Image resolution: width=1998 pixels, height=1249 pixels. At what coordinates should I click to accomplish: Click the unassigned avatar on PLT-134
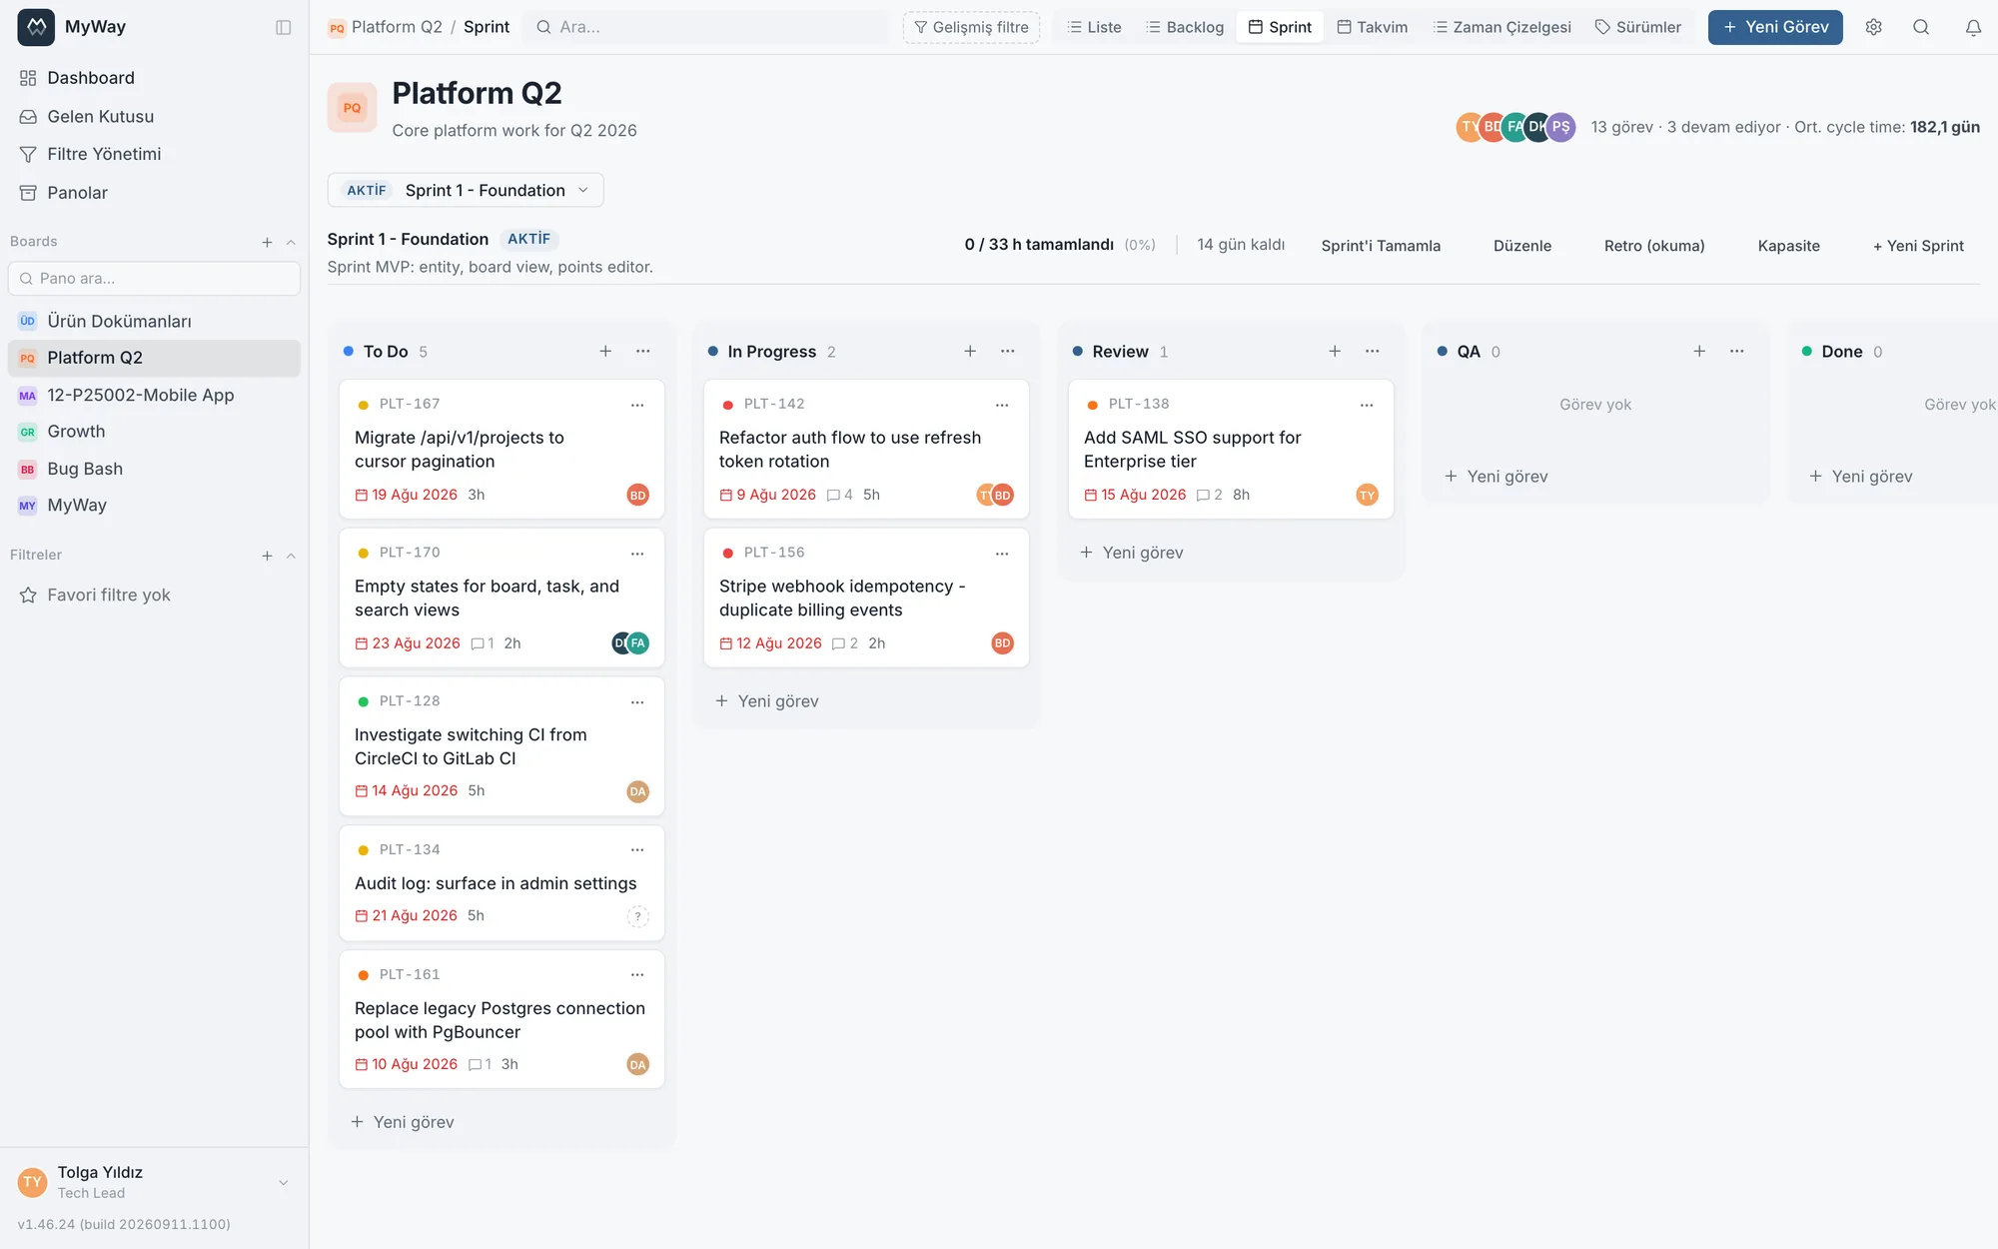pyautogui.click(x=637, y=916)
